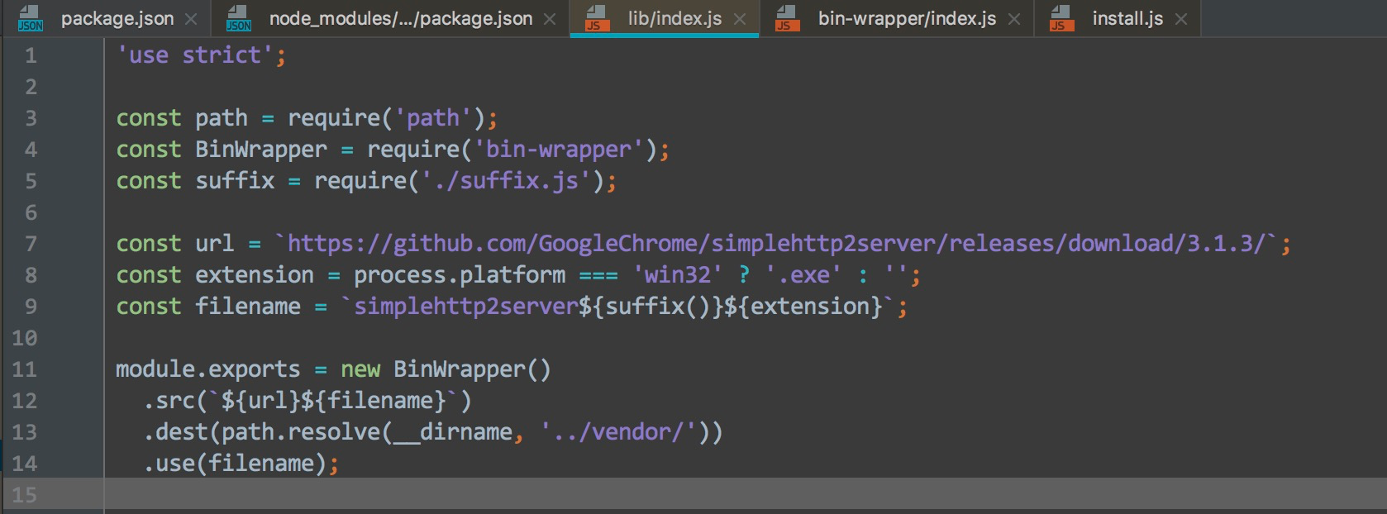Click the JS icon on bin-wrapper/index.js tab
The image size is (1387, 514).
(x=788, y=18)
